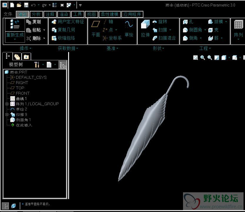Screen dimensions: 245x212
Task: Open a file with the folder icon
Action: (19, 5)
